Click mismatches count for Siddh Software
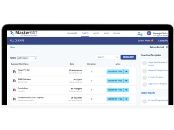 click(92, 81)
